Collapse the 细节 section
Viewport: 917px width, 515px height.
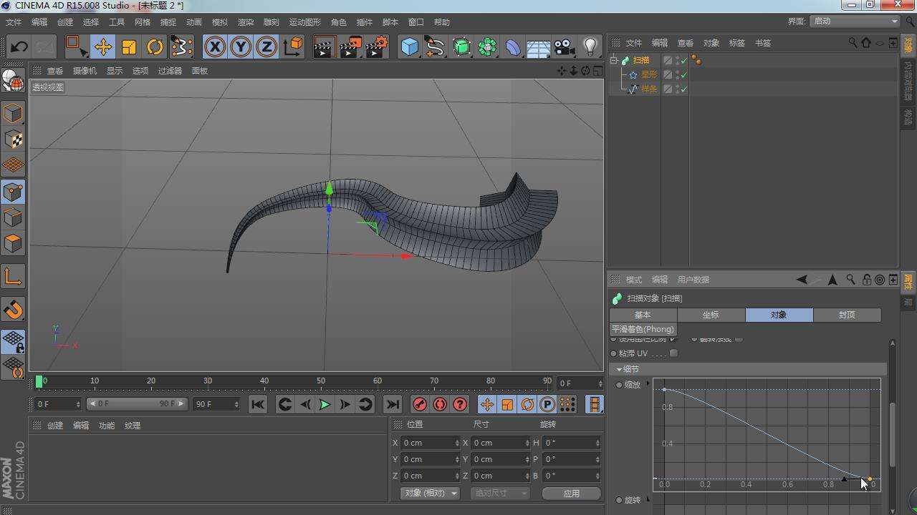click(x=620, y=369)
